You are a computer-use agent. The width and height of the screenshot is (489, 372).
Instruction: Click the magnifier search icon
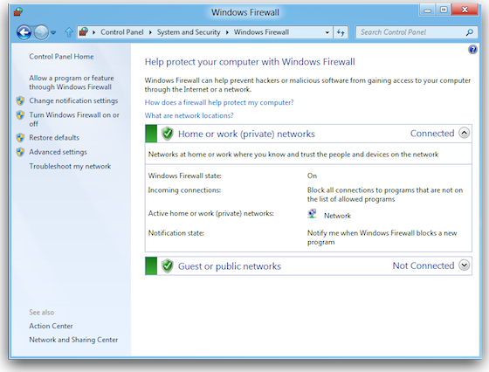coord(470,32)
